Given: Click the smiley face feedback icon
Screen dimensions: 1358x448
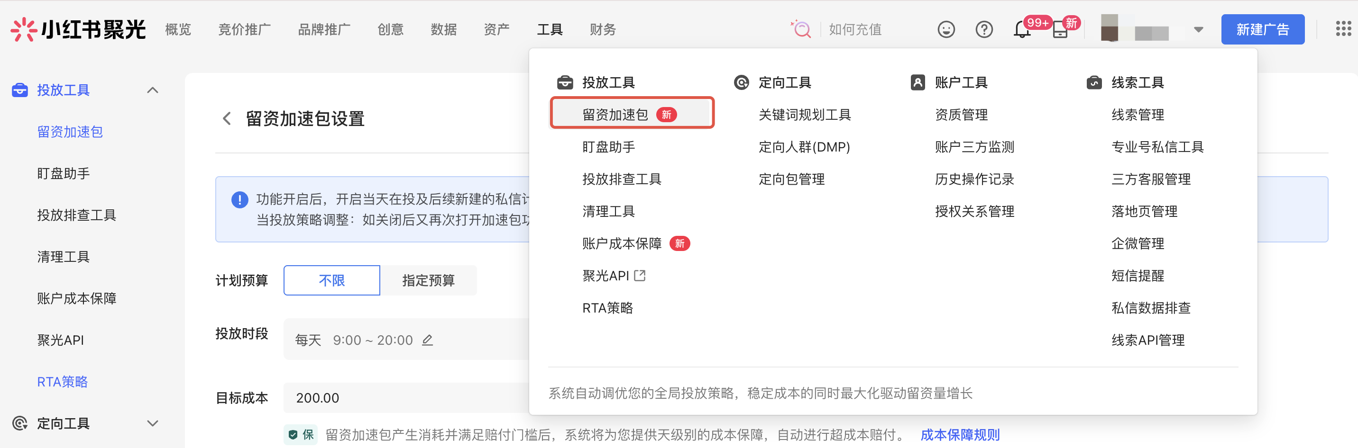Looking at the screenshot, I should [946, 29].
